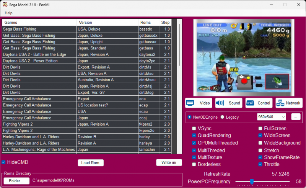
Task: Enable the WideBackground checkbox
Action: tap(260, 143)
